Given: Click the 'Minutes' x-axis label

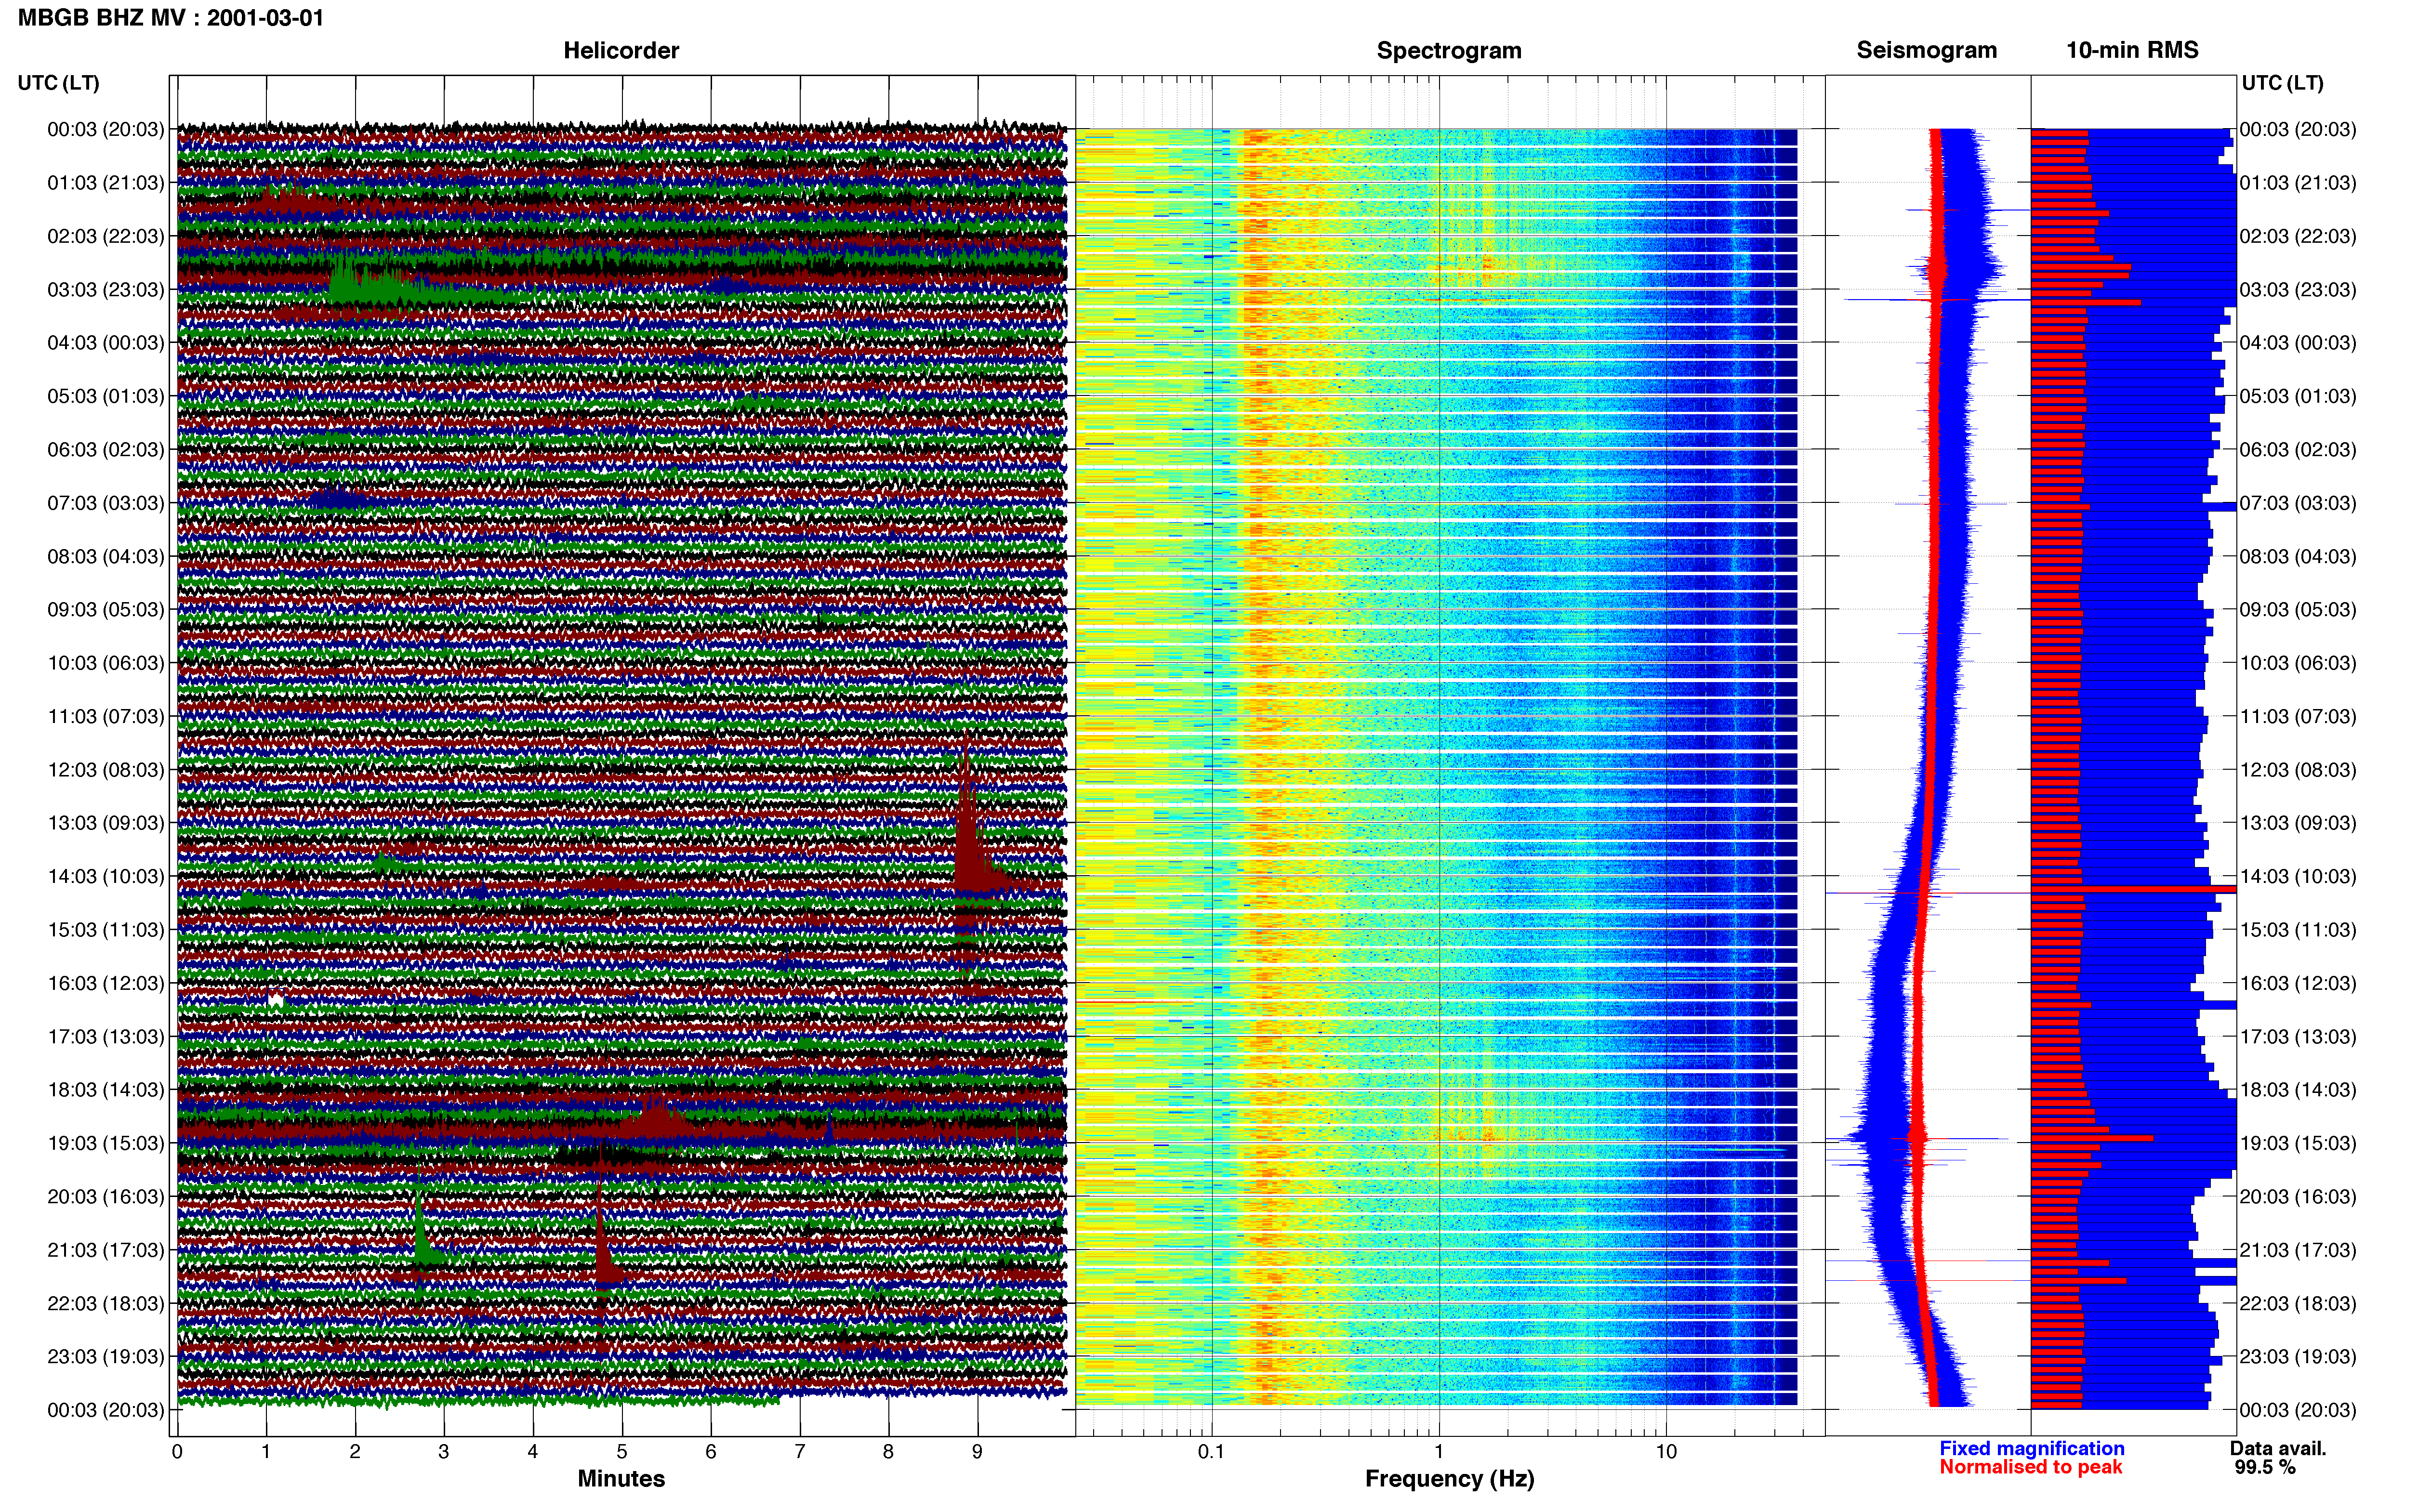Looking at the screenshot, I should pyautogui.click(x=621, y=1479).
